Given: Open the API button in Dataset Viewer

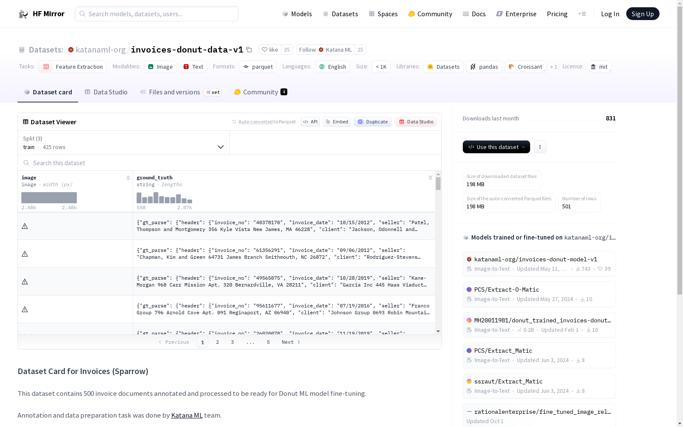Looking at the screenshot, I should tap(310, 122).
